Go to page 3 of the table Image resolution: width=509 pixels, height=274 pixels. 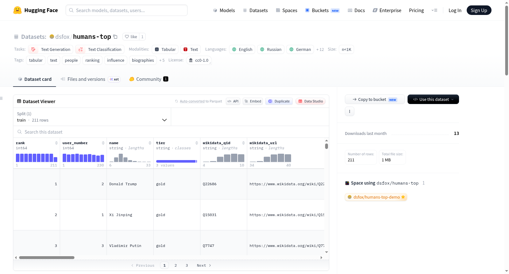coord(187,265)
